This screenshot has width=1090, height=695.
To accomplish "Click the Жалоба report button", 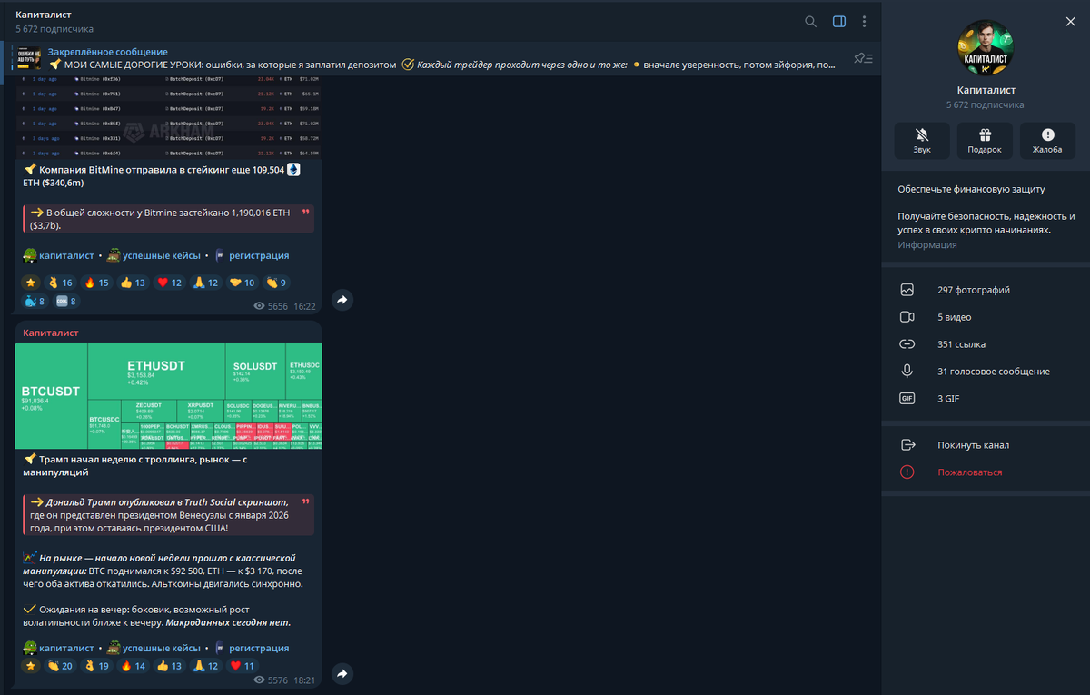I will coord(1047,141).
